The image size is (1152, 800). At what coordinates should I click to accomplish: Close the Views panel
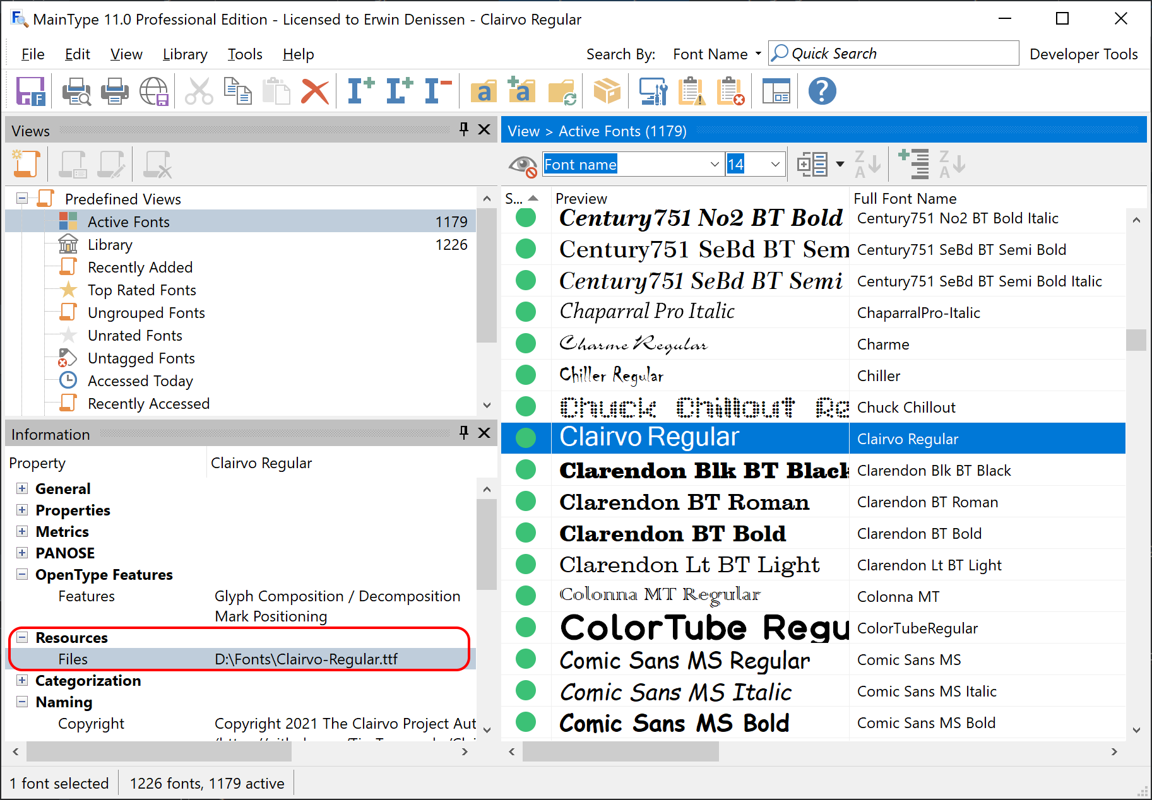(x=484, y=129)
